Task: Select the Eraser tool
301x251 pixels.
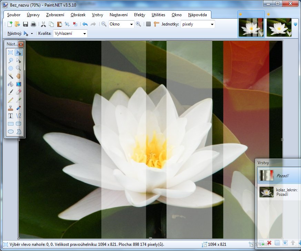Action: (x=19, y=92)
